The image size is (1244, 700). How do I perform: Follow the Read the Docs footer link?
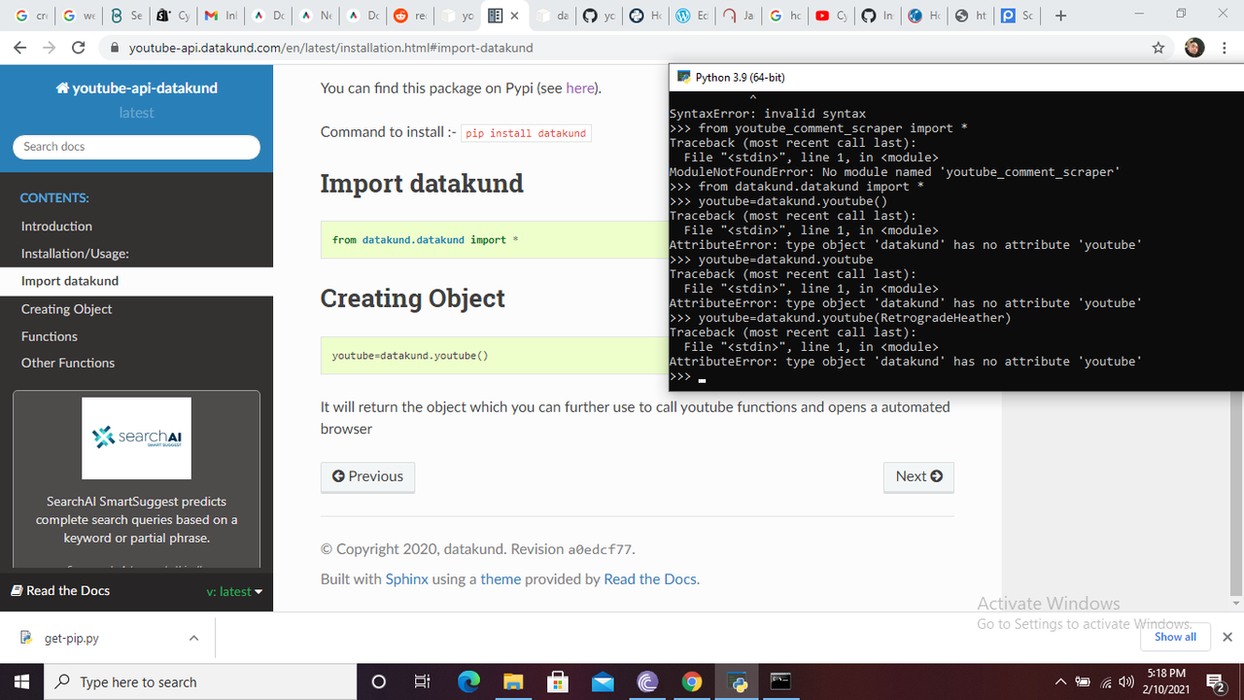coord(650,578)
